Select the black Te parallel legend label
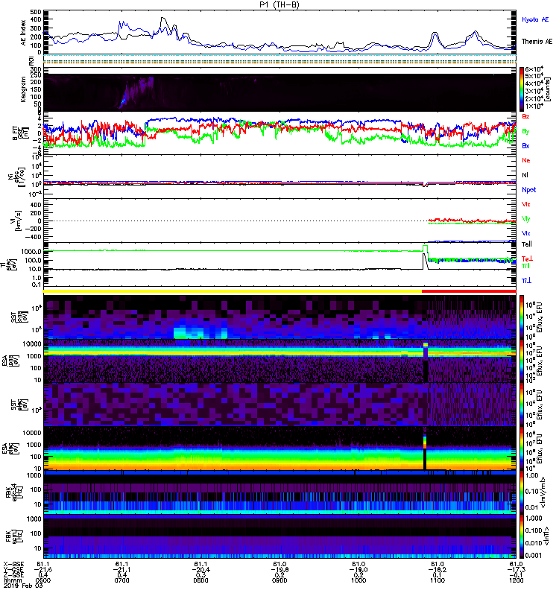The width and height of the screenshot is (559, 596). click(x=527, y=244)
